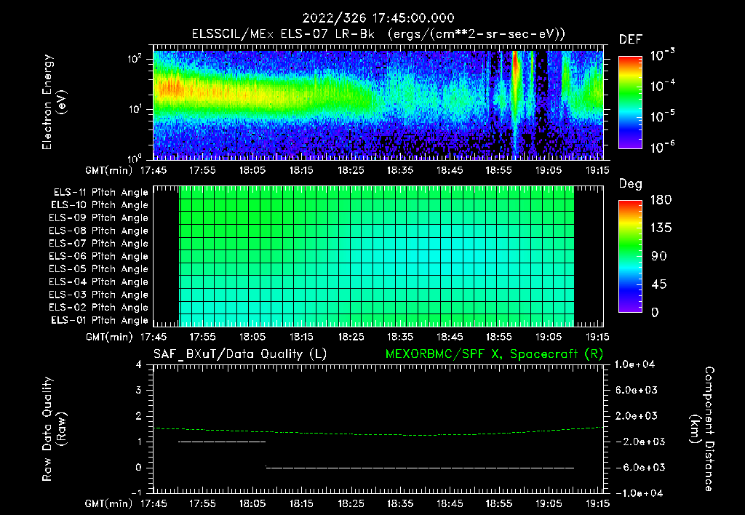Click the 4 tick on data quality axis
Screen dimensions: 745x515
tap(138, 364)
